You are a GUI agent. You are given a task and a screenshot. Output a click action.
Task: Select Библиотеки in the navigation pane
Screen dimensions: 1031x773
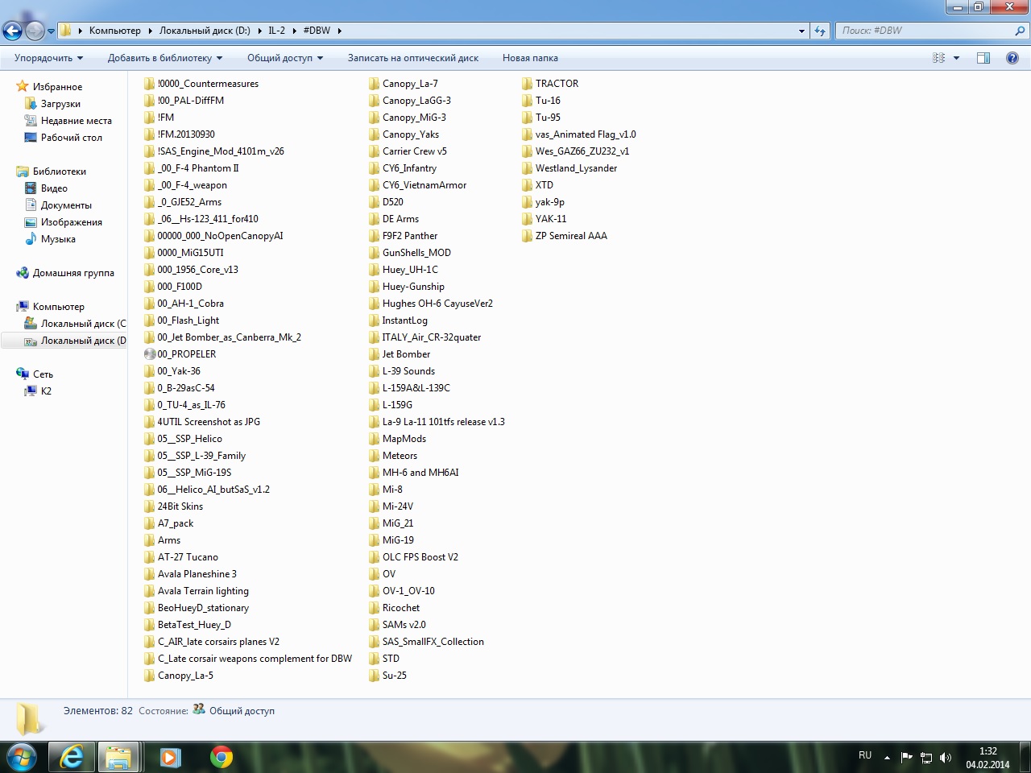[x=59, y=172]
